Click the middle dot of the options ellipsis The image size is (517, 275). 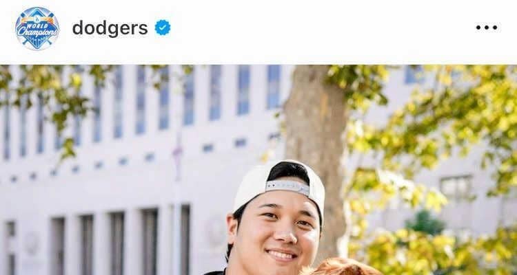tap(487, 27)
